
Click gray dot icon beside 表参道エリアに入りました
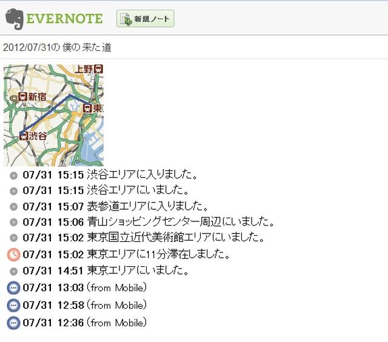click(x=13, y=207)
